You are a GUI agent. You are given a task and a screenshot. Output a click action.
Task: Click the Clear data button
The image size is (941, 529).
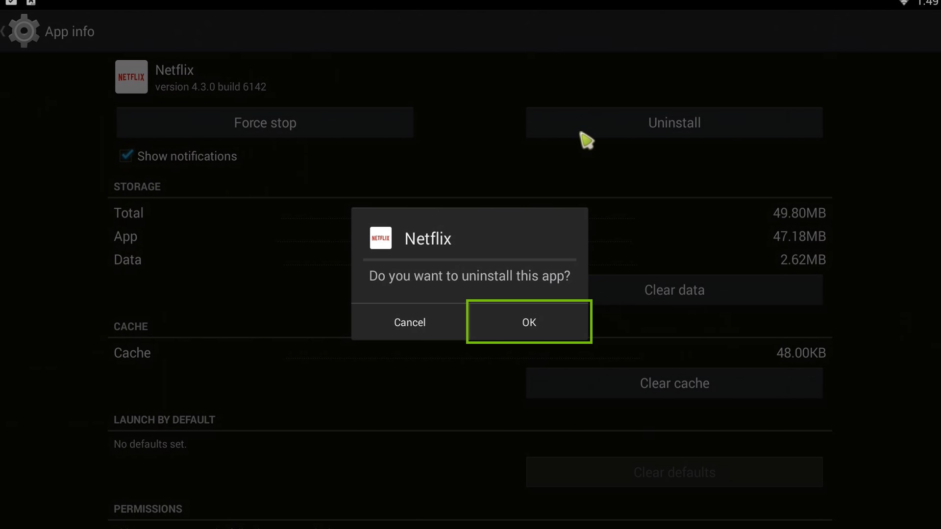click(674, 289)
